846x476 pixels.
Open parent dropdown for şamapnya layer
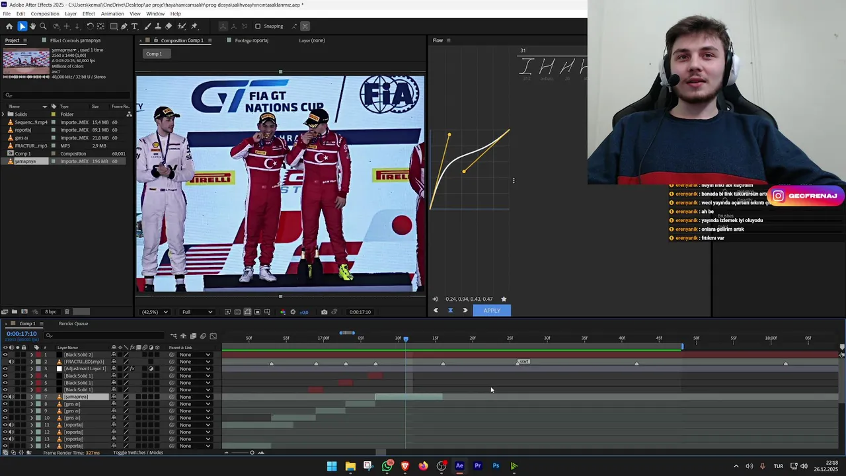(195, 397)
